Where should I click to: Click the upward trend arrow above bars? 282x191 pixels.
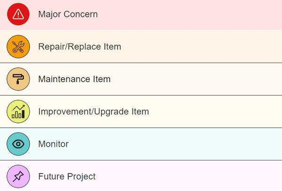coord(18,108)
